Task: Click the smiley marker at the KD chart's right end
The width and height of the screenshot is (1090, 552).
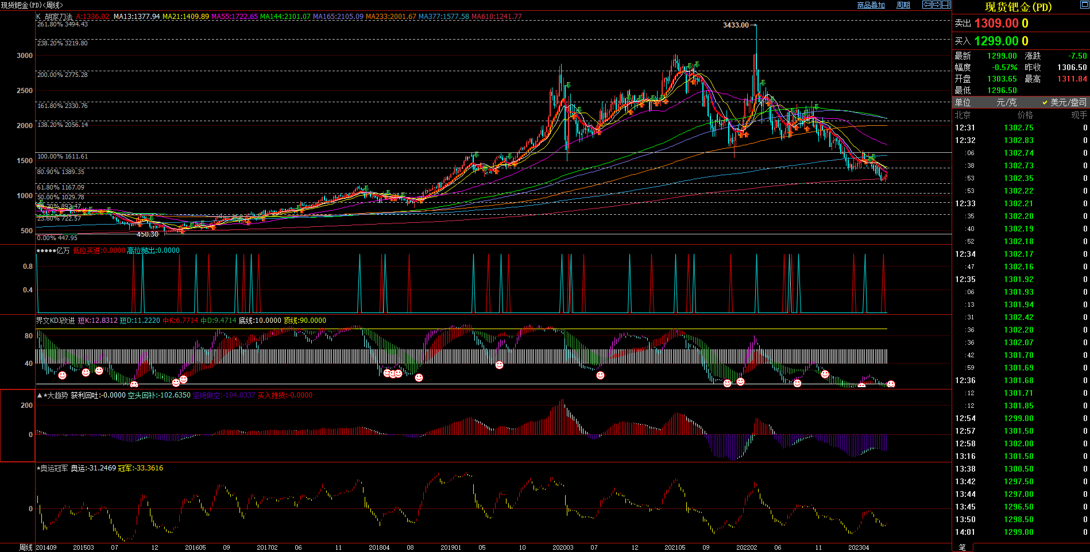Action: coord(891,384)
